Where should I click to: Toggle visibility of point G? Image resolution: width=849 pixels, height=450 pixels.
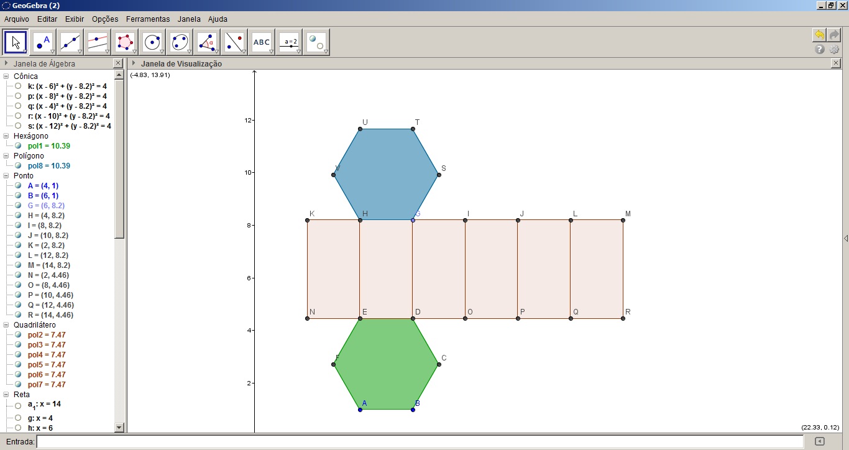(x=18, y=206)
